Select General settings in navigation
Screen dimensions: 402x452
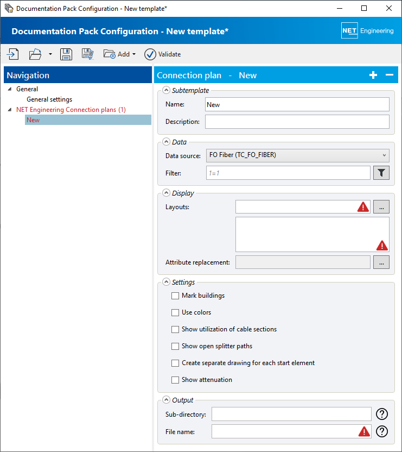[49, 99]
